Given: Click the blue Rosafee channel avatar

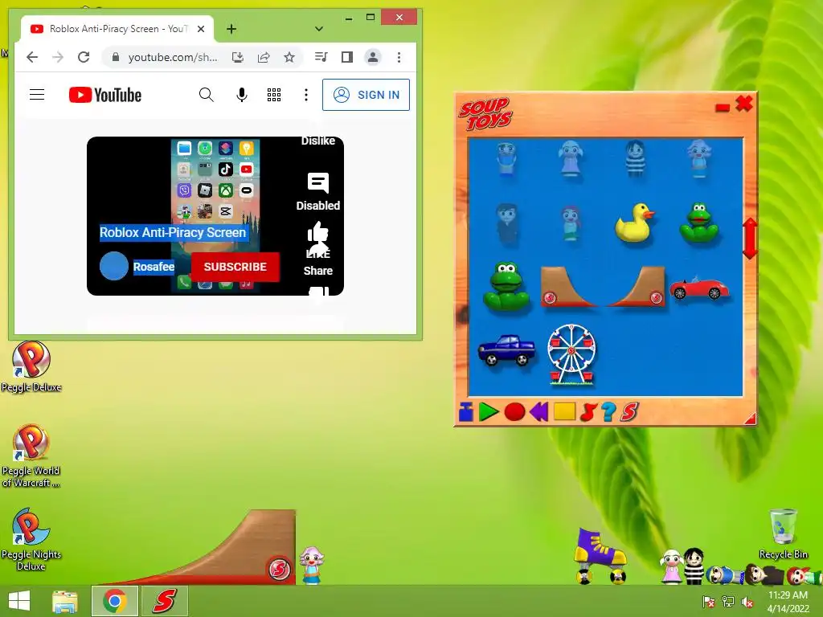Looking at the screenshot, I should tap(114, 266).
